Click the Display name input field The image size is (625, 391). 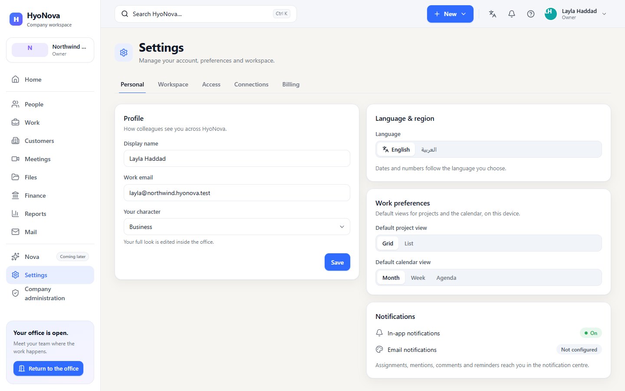click(x=237, y=159)
